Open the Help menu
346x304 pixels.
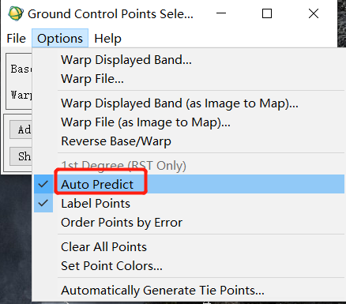click(107, 39)
